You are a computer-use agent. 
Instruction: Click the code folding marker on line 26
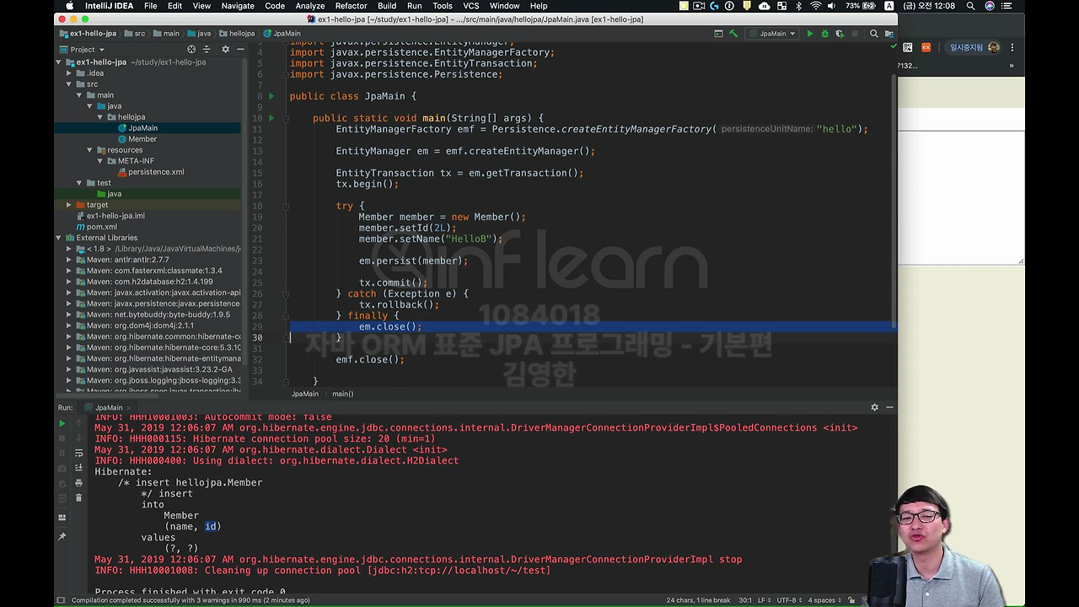287,293
